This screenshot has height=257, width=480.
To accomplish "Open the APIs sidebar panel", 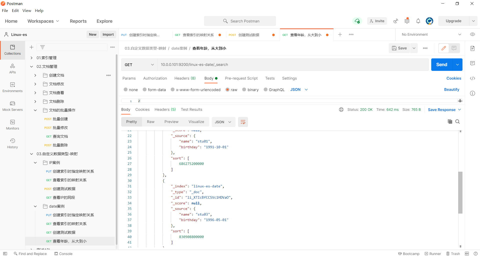I will click(x=12, y=69).
